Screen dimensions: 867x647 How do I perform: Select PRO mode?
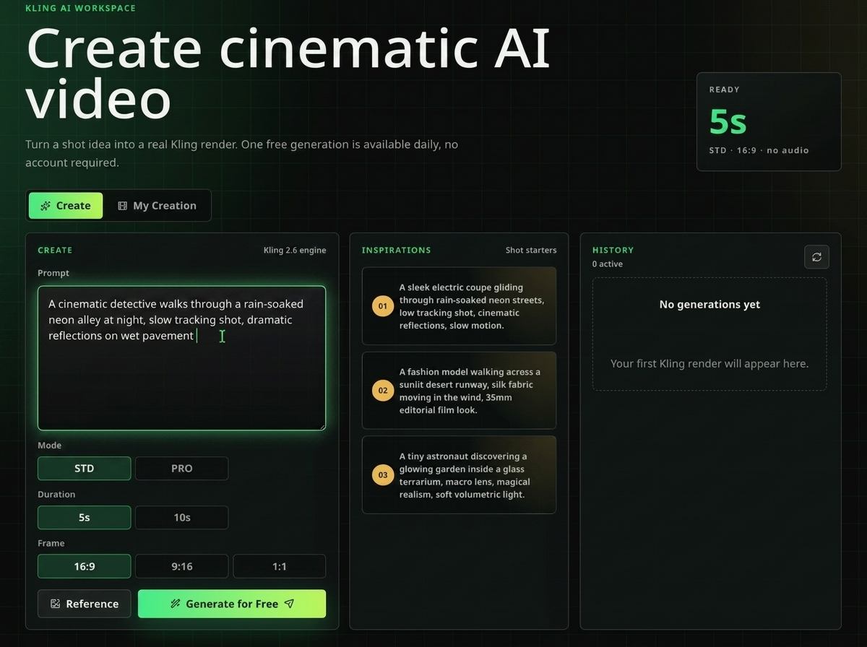(181, 468)
